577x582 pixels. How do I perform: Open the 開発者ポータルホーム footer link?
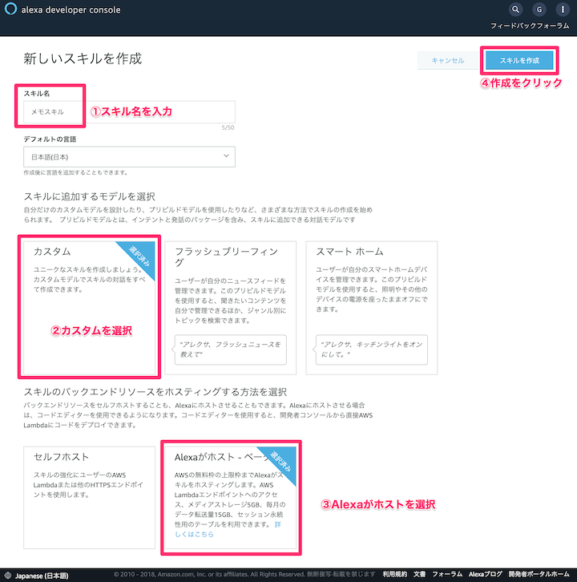tap(539, 574)
